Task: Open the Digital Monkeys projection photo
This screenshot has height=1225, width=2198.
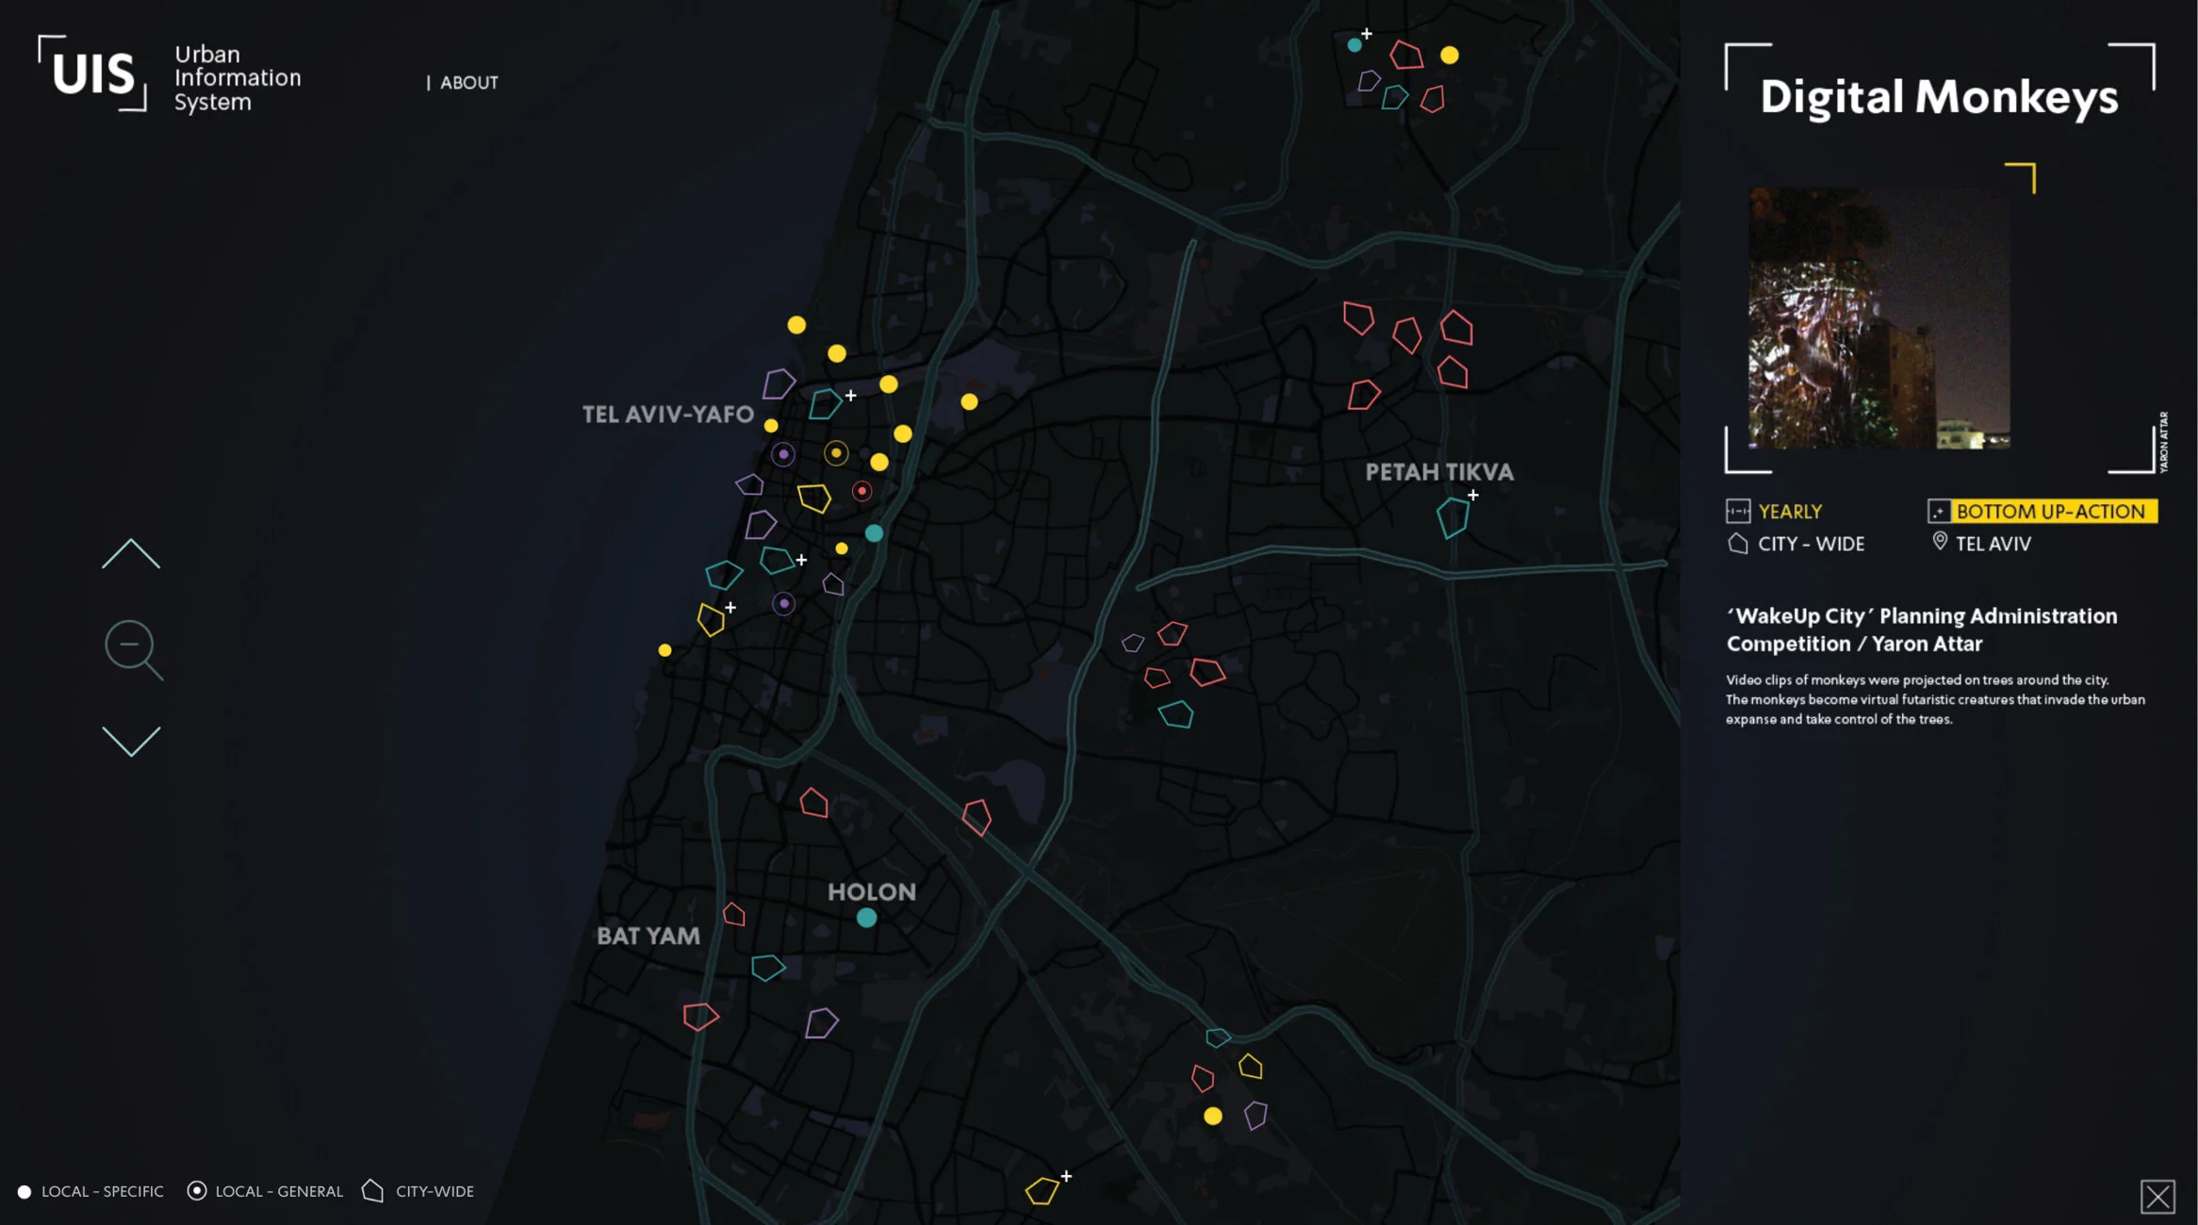Action: coord(1878,318)
